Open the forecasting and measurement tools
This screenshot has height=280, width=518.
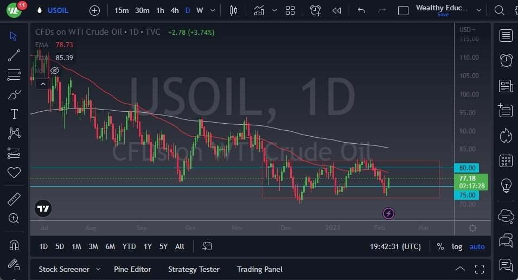click(x=14, y=153)
